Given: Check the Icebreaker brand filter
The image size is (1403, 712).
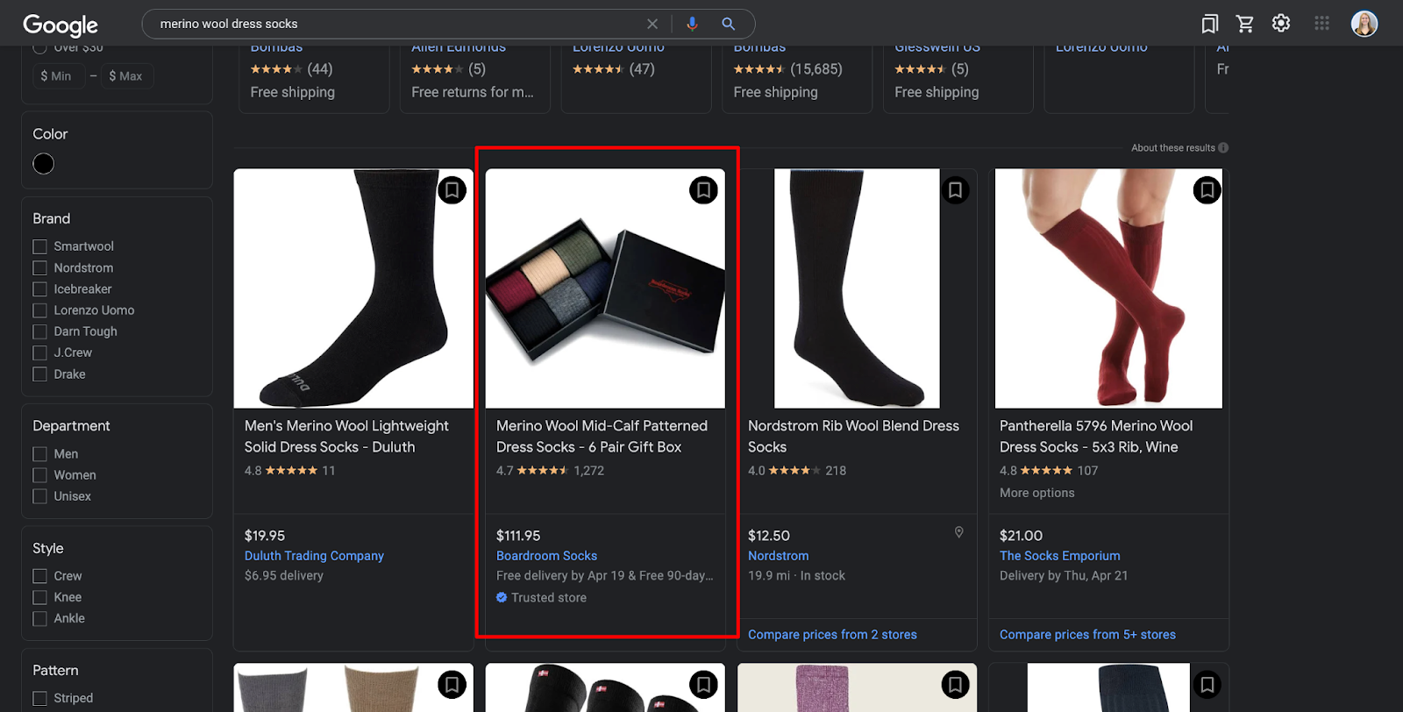Looking at the screenshot, I should (x=39, y=288).
